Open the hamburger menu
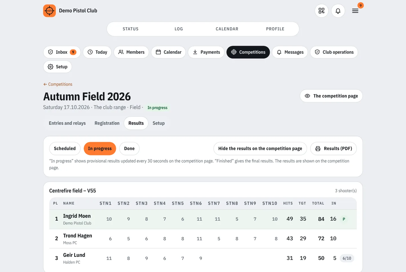 click(x=355, y=11)
